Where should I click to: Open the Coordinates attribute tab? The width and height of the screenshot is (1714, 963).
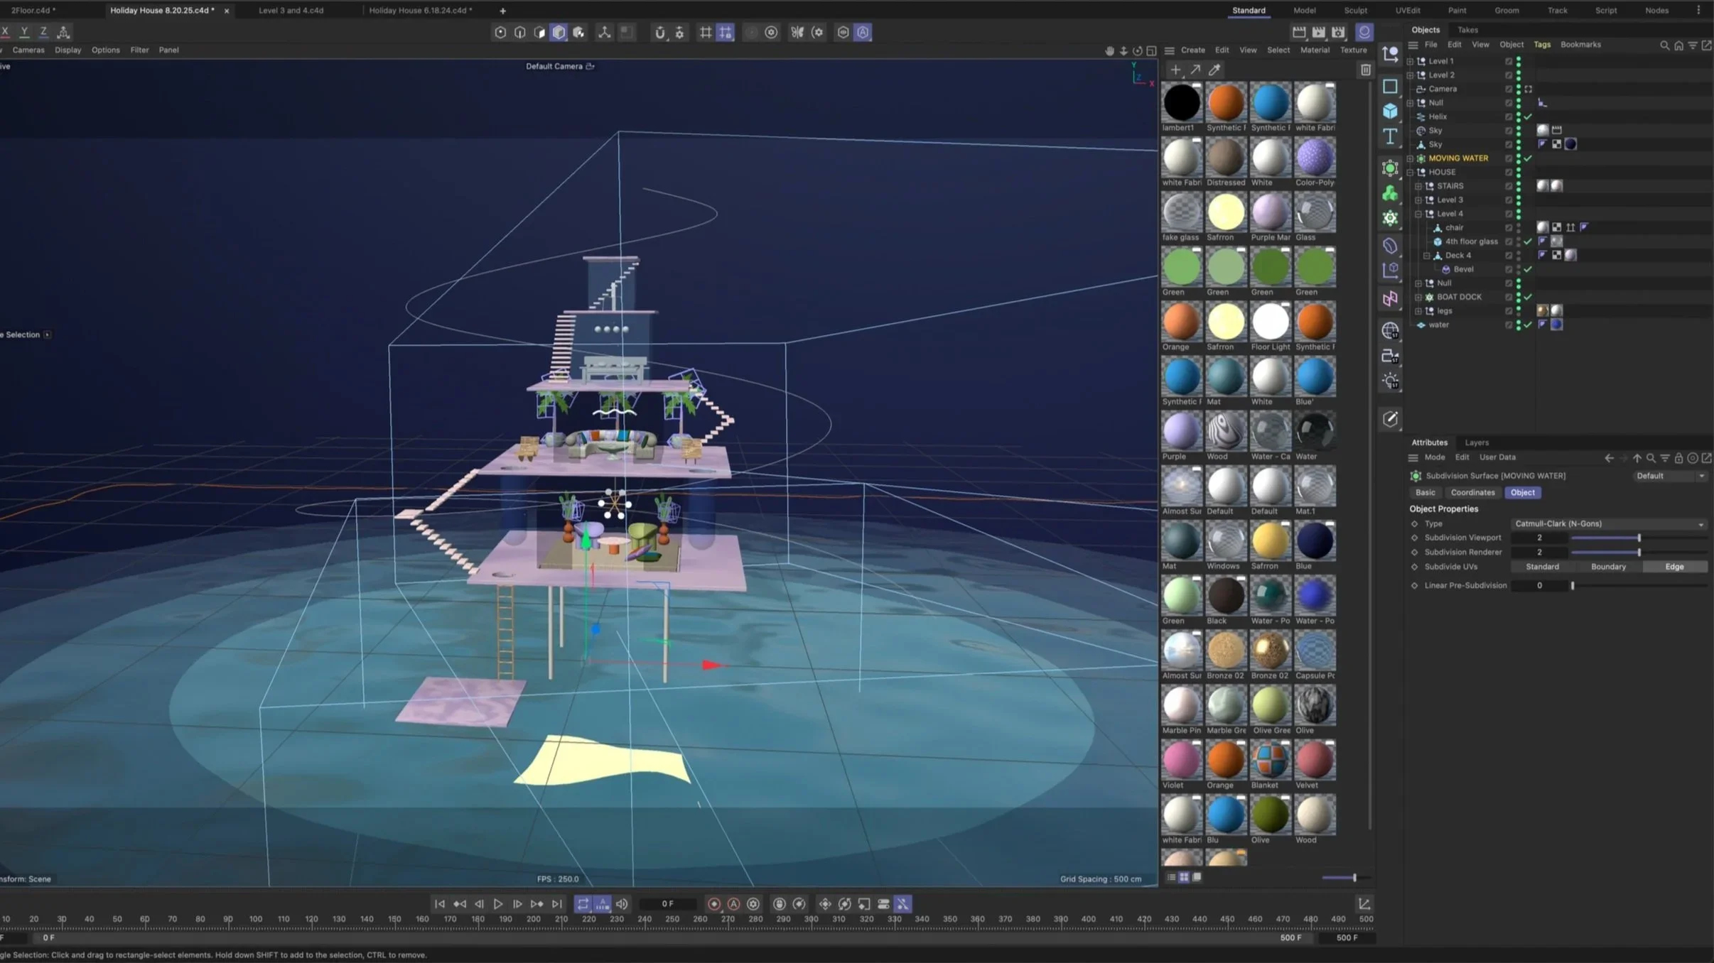tap(1472, 492)
